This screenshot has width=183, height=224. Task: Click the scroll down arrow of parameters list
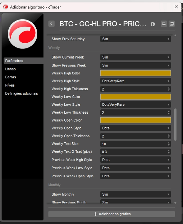[175, 203]
